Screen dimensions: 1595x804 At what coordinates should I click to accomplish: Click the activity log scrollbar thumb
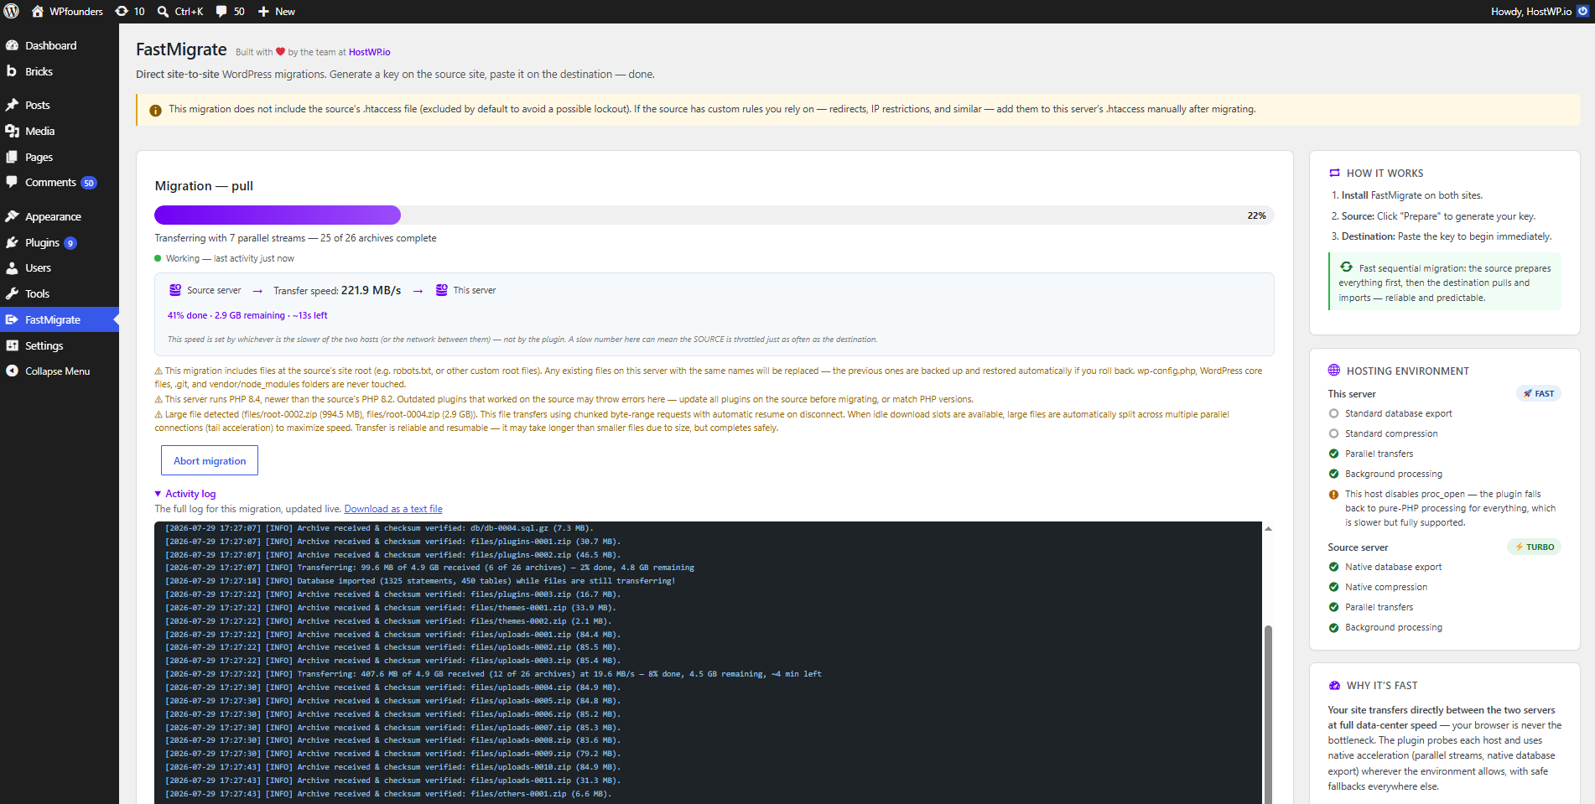tap(1268, 714)
